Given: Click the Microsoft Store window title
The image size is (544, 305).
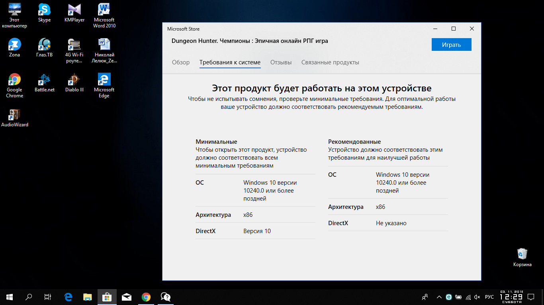Looking at the screenshot, I should (x=183, y=29).
